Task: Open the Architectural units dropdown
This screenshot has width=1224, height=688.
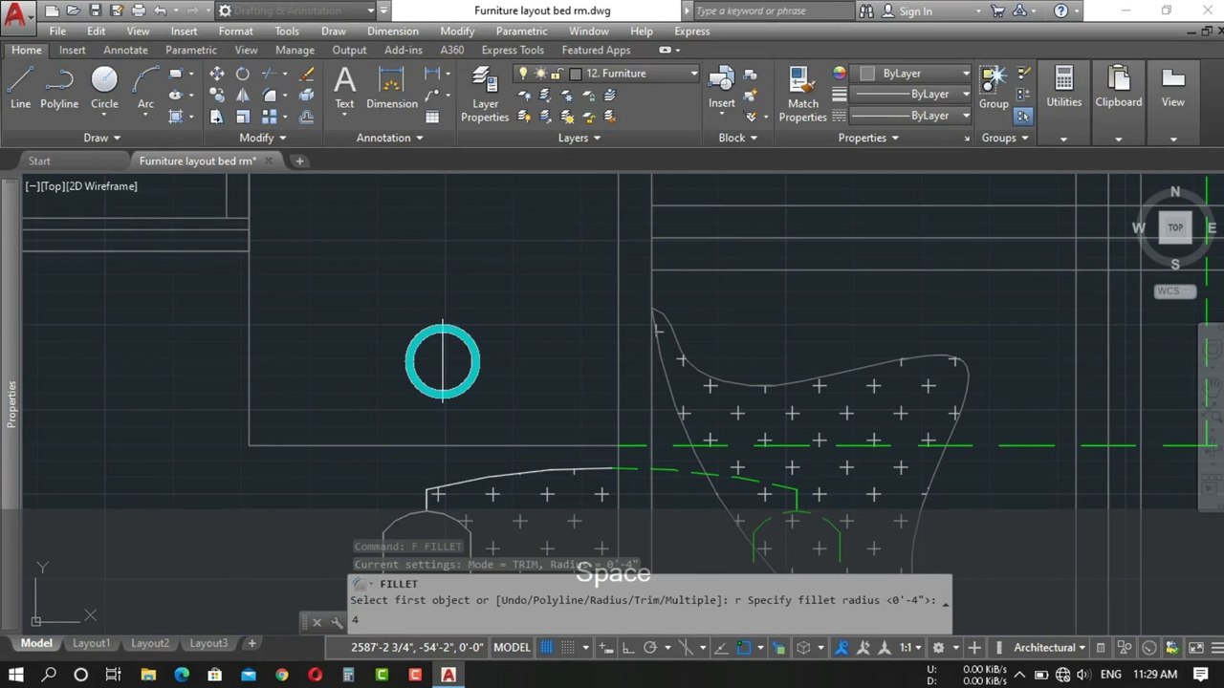Action: coord(1050,647)
